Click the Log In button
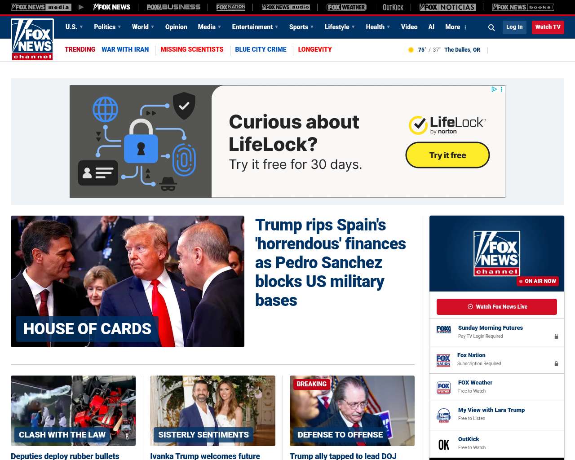This screenshot has width=575, height=460. [514, 27]
